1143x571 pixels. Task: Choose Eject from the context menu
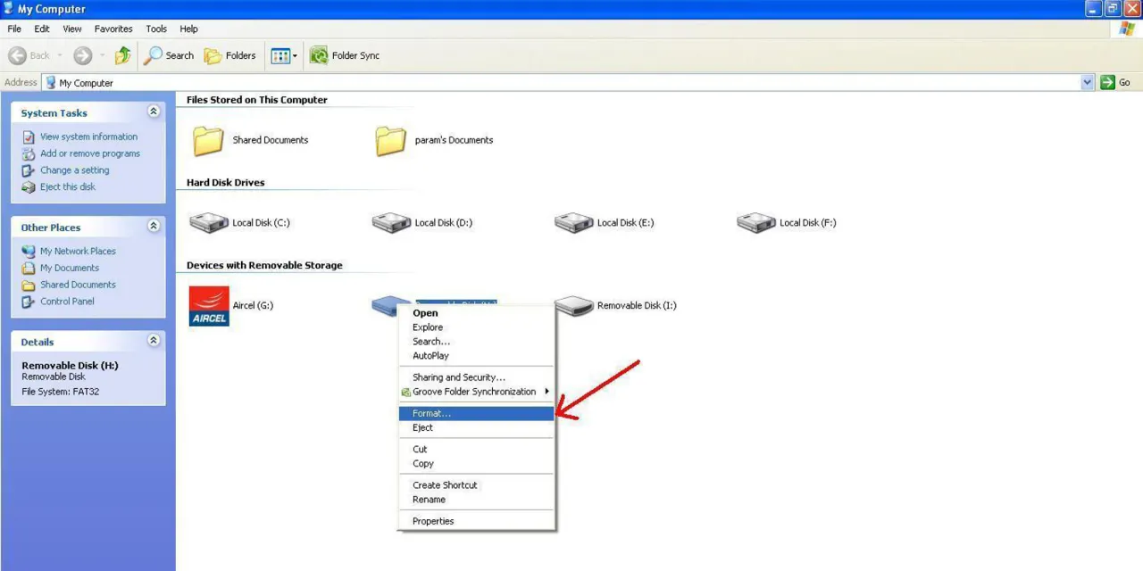[x=421, y=427]
